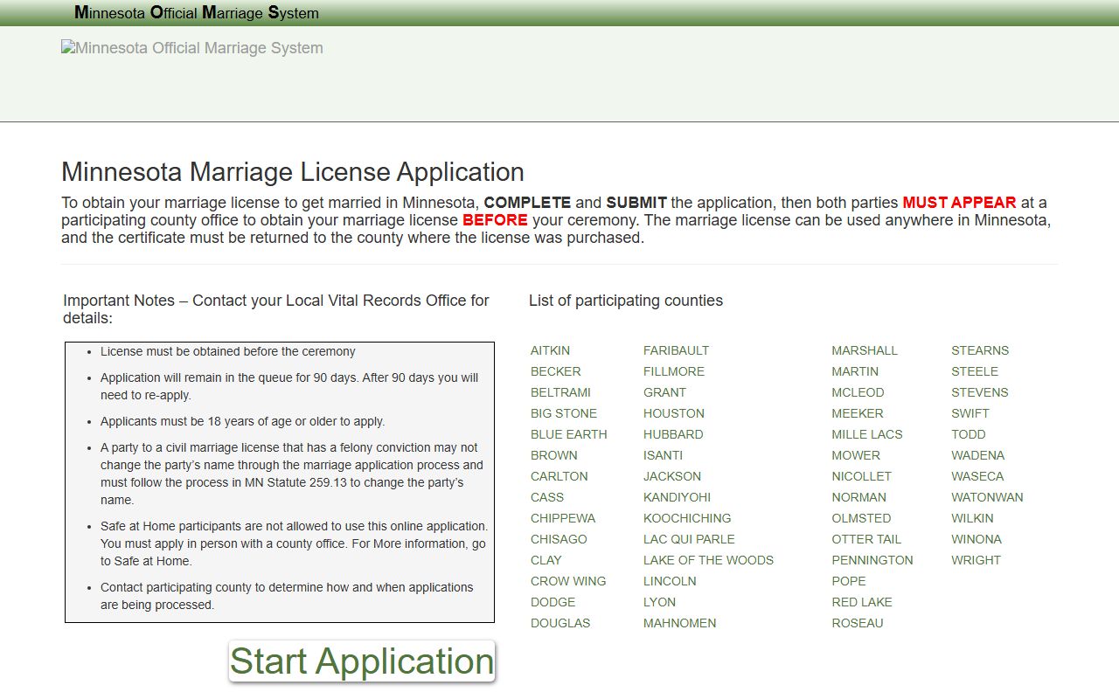This screenshot has height=699, width=1119.
Task: Open BLUE EARTH county link
Action: click(x=568, y=434)
